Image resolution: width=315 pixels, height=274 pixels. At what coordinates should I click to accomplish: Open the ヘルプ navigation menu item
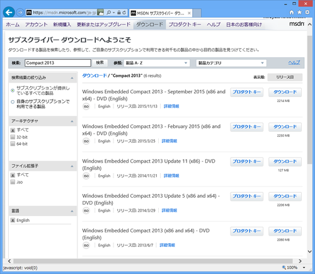(x=214, y=25)
